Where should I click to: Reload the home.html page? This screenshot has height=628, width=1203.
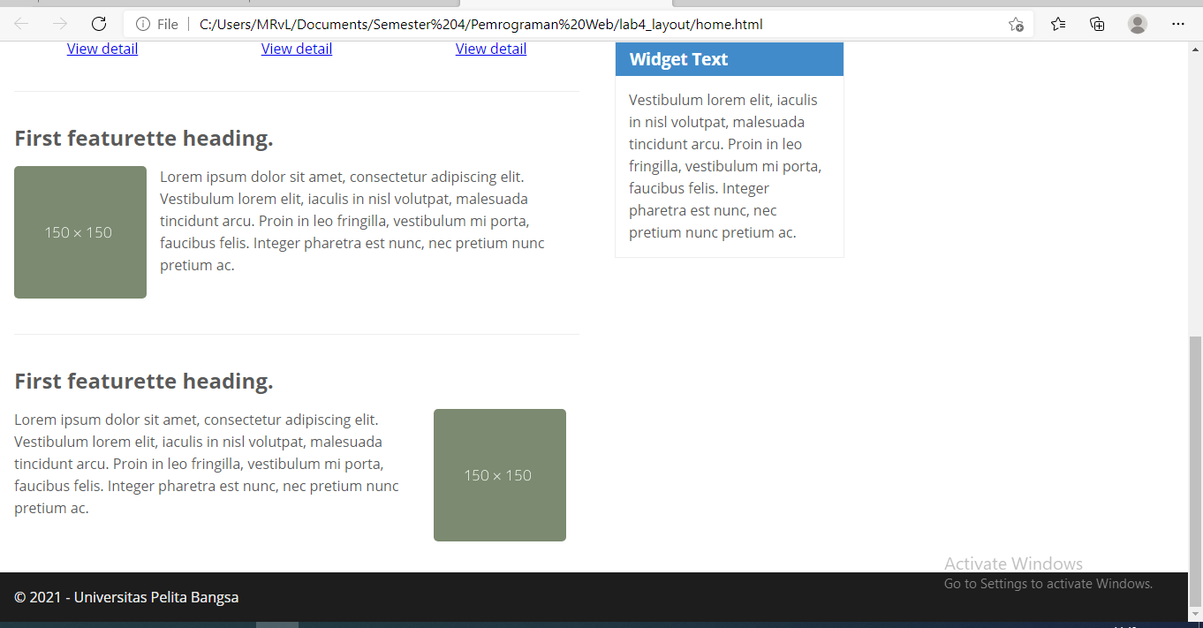pyautogui.click(x=97, y=24)
